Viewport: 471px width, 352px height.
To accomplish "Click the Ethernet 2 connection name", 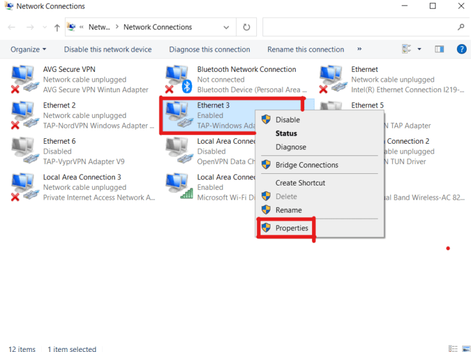I will point(59,105).
